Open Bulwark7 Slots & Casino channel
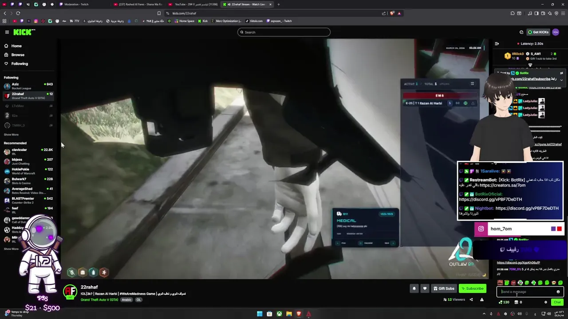The width and height of the screenshot is (568, 319). (x=28, y=181)
